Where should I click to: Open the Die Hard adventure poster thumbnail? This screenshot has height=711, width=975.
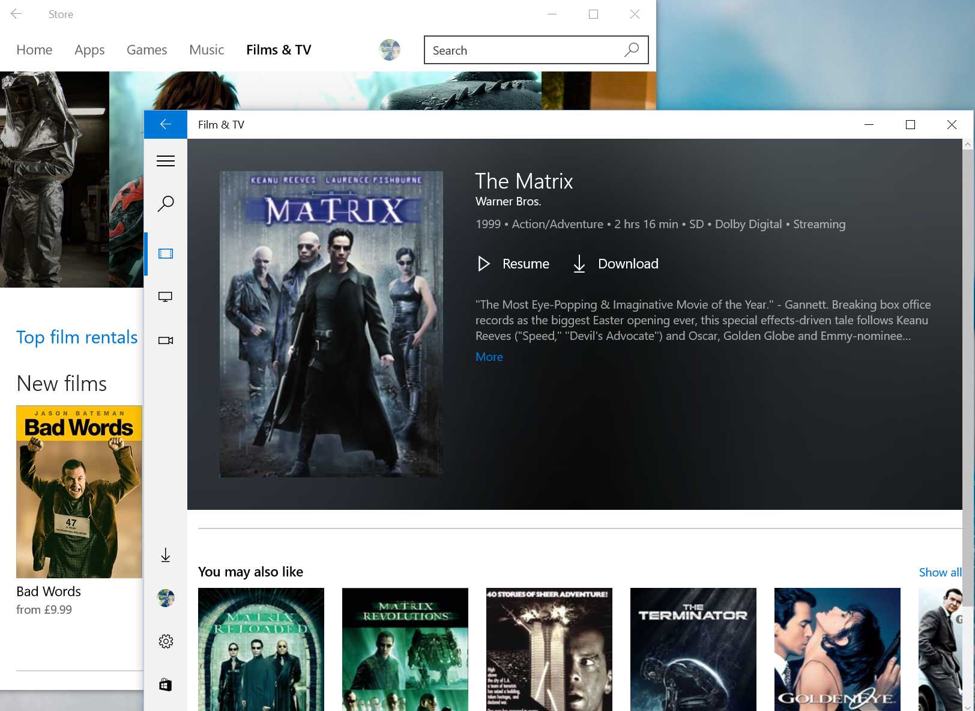[549, 649]
